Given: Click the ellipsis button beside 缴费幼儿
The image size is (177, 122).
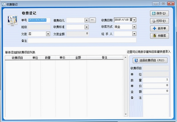Looking at the screenshot, I should coord(93,20).
